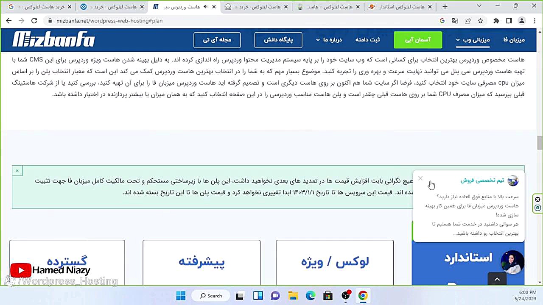543x305 pixels.
Task: Expand the درباره ما dropdown menu
Action: tap(329, 40)
